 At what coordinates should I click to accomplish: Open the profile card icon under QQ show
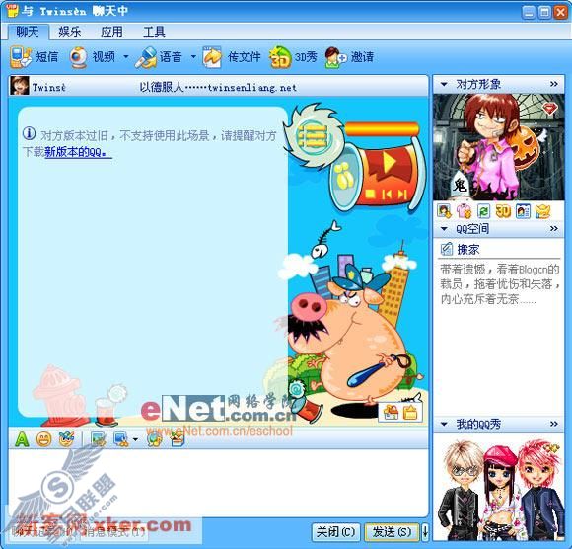pos(523,211)
